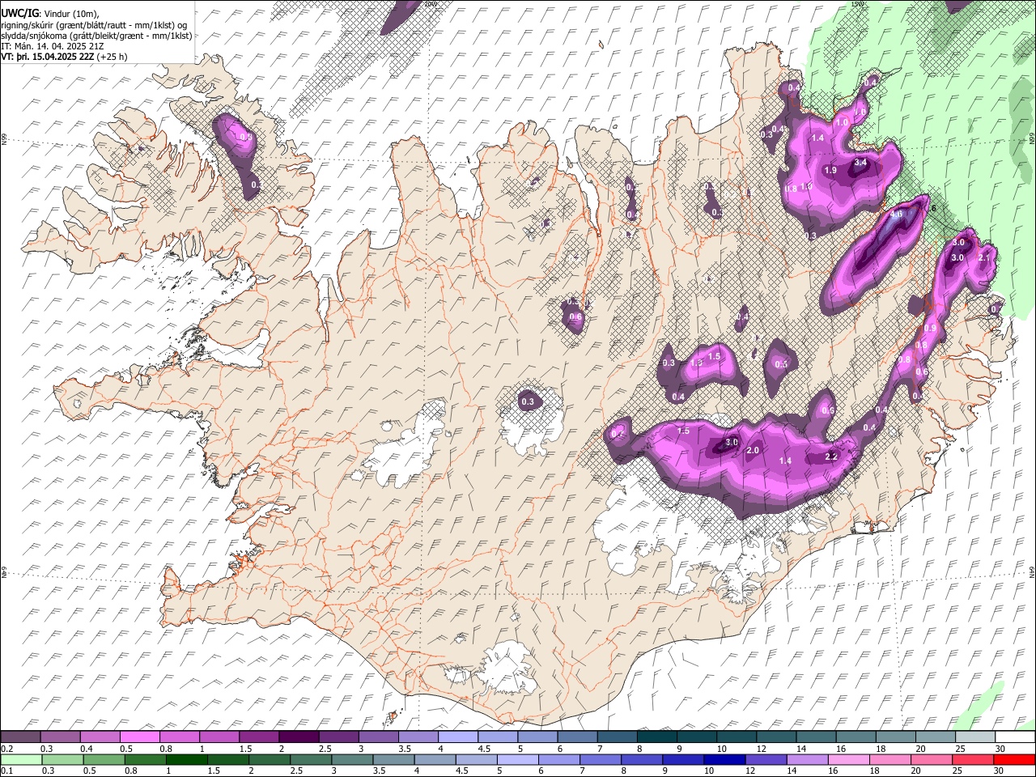Click the valid time "VT: þri. 15.04.2025 22Z"
This screenshot has width=1036, height=777.
(x=47, y=57)
